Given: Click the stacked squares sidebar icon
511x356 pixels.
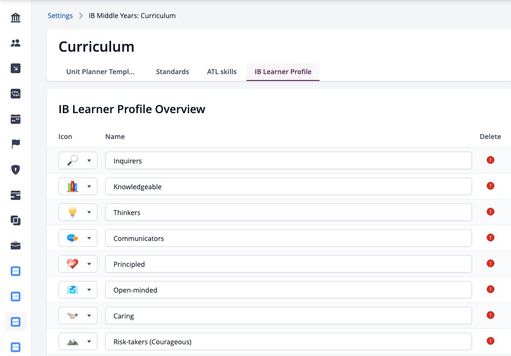Looking at the screenshot, I should (x=15, y=220).
